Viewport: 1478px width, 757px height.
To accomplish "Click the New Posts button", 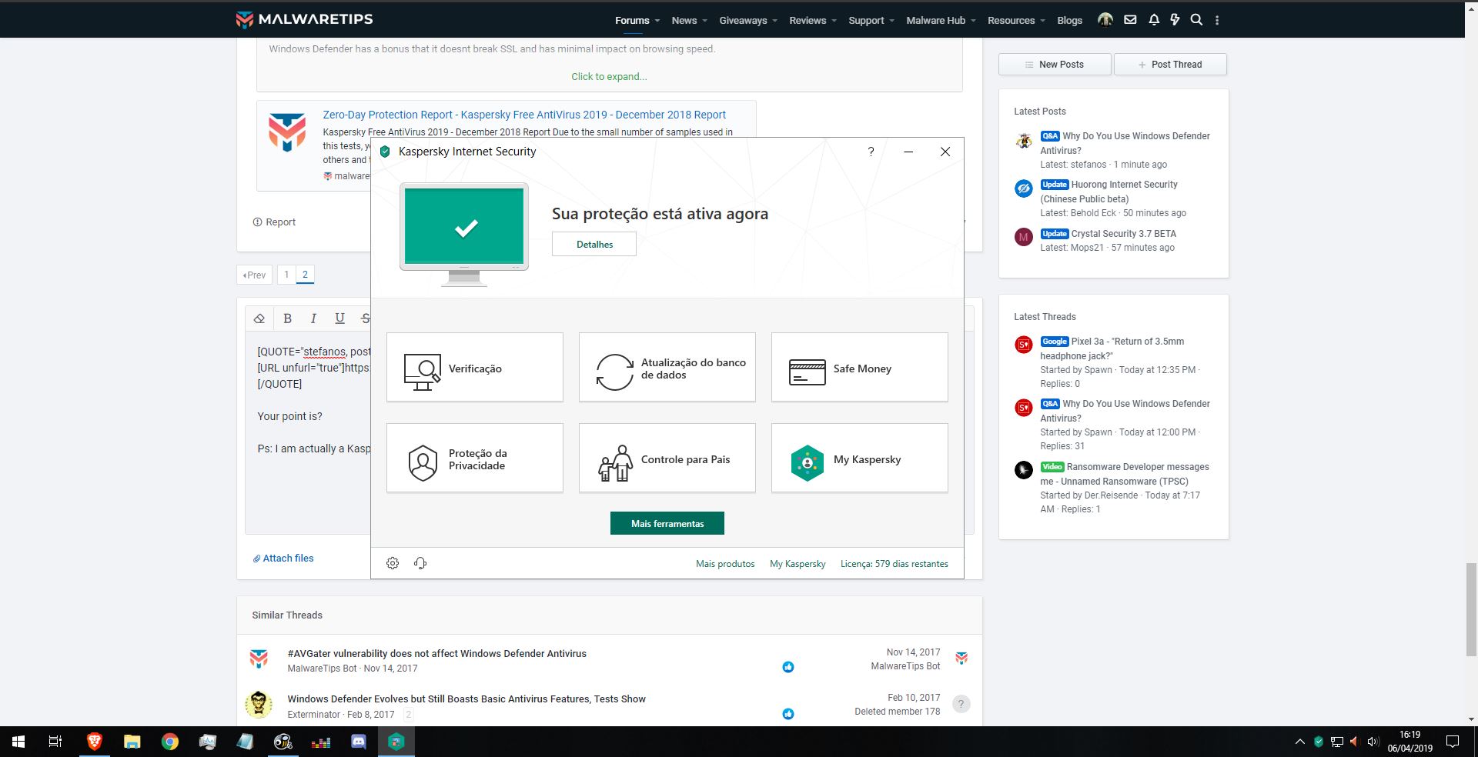I will (1055, 65).
